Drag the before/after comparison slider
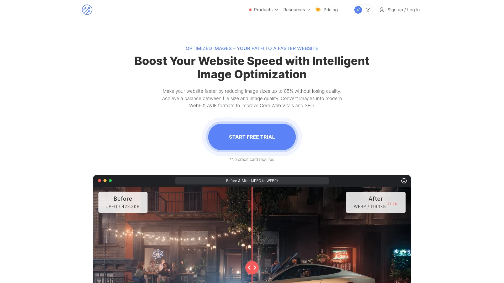The image size is (504, 283). pos(252,268)
